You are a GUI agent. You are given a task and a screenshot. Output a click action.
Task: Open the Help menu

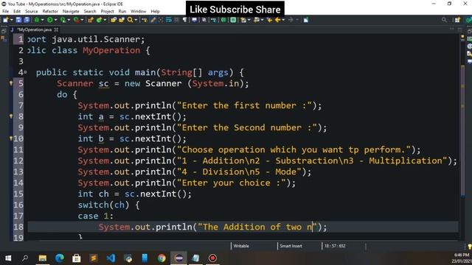155,12
